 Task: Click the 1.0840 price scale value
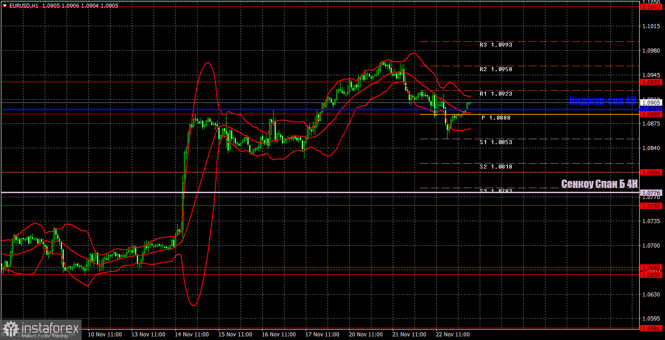(x=651, y=148)
